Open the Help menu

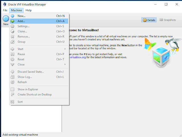click(28, 10)
